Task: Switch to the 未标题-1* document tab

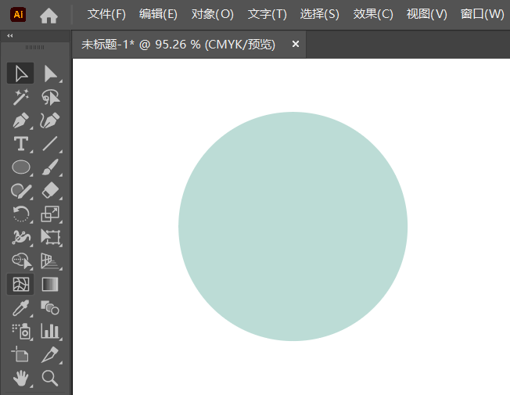Action: [178, 45]
